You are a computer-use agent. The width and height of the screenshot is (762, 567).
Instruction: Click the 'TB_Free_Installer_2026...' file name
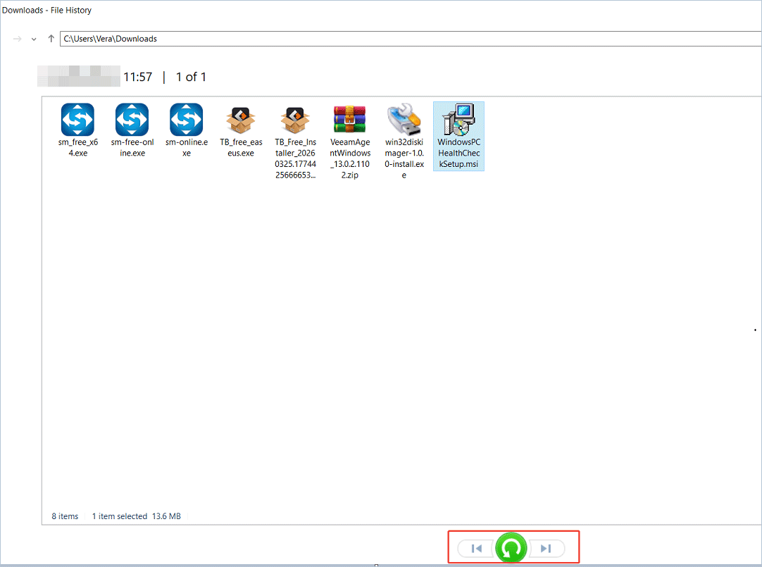point(296,159)
